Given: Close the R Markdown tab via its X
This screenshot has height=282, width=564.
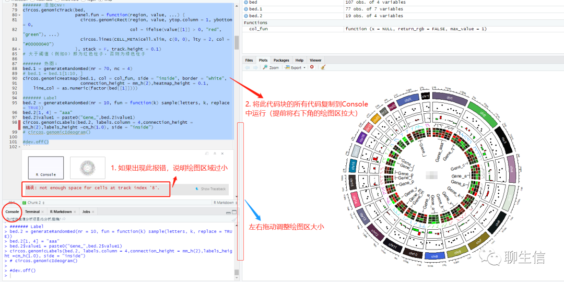Looking at the screenshot, I should tap(75, 212).
